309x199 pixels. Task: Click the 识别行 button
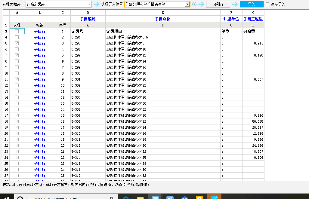[x=218, y=4]
